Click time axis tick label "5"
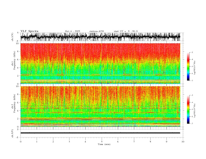This screenshot has height=159, width=206. [102, 142]
